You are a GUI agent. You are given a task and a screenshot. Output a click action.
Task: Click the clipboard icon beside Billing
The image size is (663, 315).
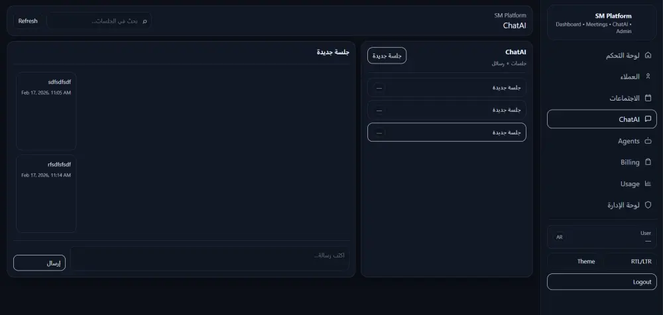[x=648, y=162]
